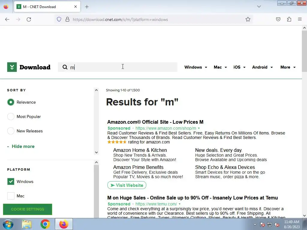Image resolution: width=307 pixels, height=230 pixels.
Task: Open the Temu ad URL dropdown arrow
Action: (180, 204)
